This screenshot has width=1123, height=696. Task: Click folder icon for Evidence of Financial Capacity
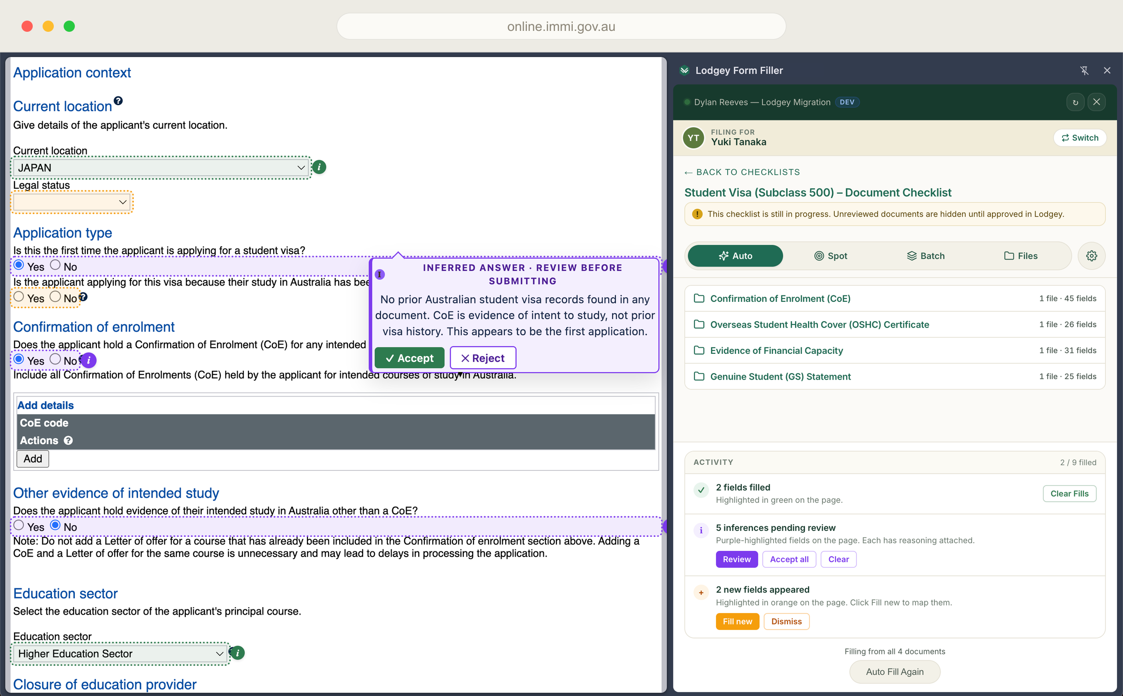[699, 350]
